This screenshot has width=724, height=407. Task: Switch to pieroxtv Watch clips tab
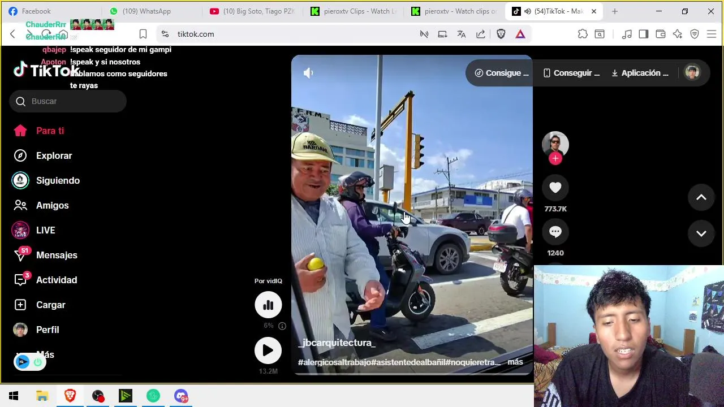point(454,11)
